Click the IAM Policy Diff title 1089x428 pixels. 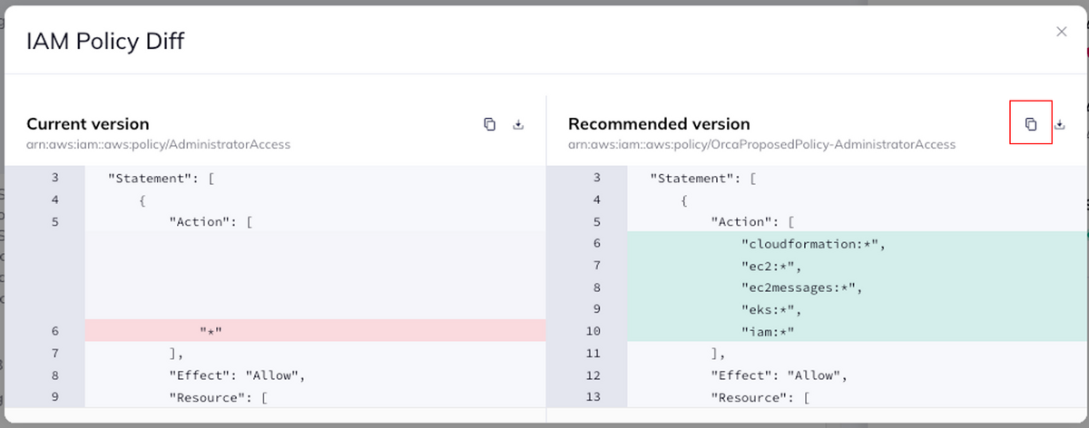click(105, 41)
